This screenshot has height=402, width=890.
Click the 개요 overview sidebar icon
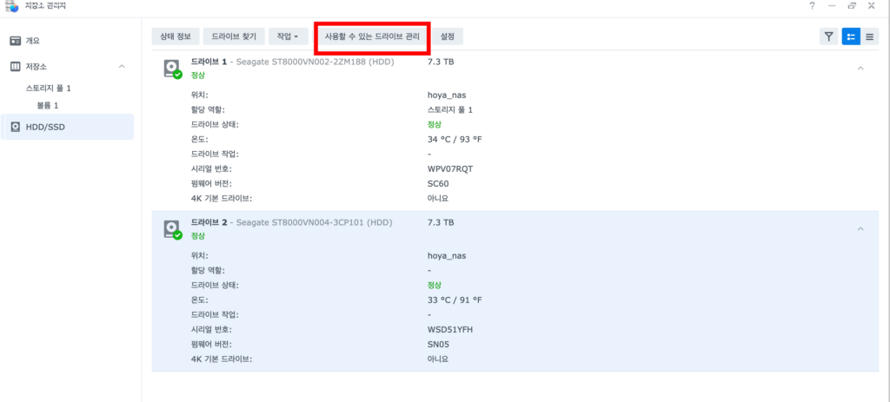(x=16, y=41)
